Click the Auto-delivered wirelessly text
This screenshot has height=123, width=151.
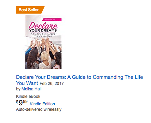(39, 109)
